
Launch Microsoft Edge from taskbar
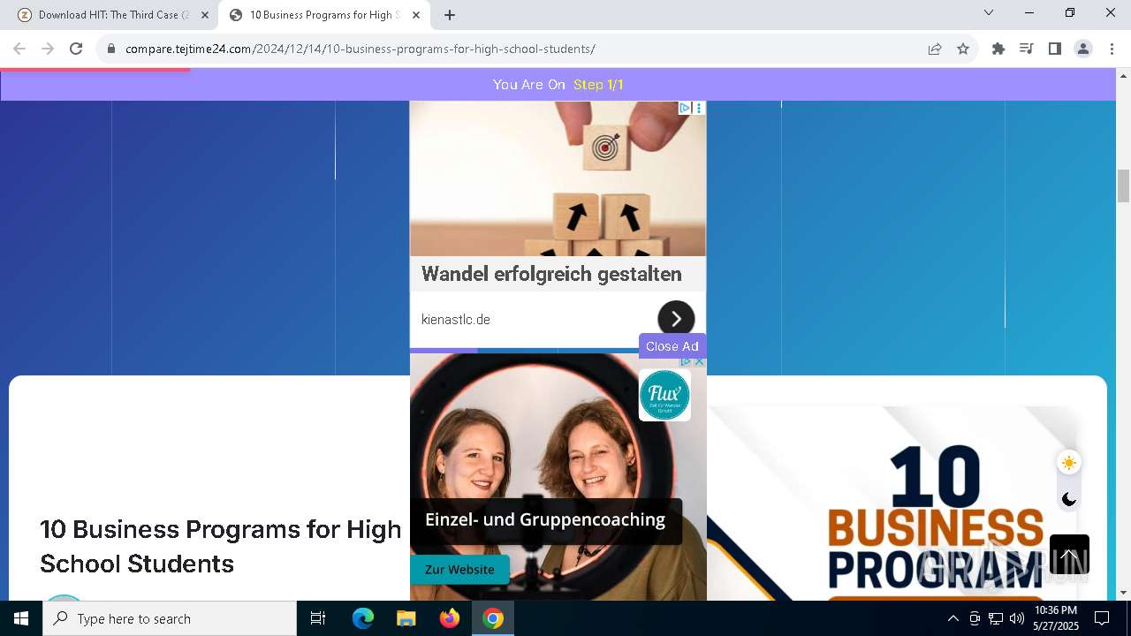(x=363, y=618)
